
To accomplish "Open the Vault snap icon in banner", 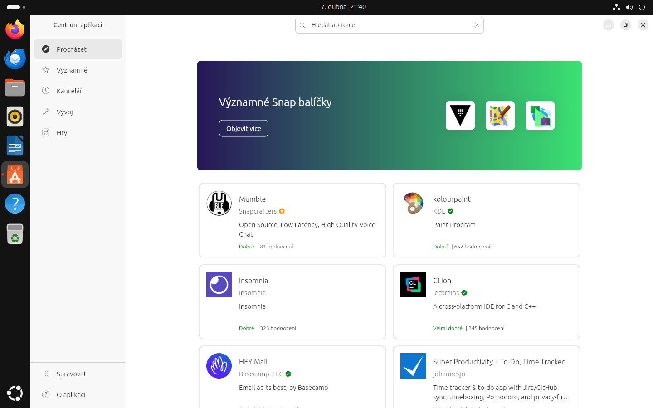I will (x=460, y=116).
